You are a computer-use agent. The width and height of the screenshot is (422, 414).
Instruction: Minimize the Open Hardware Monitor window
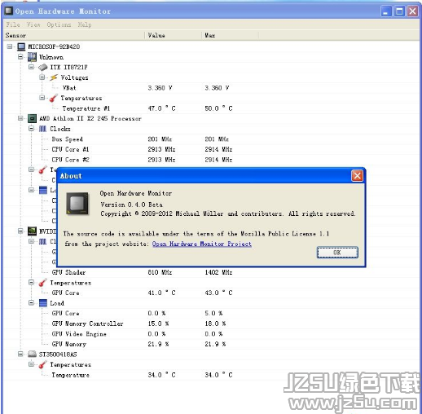386,11
